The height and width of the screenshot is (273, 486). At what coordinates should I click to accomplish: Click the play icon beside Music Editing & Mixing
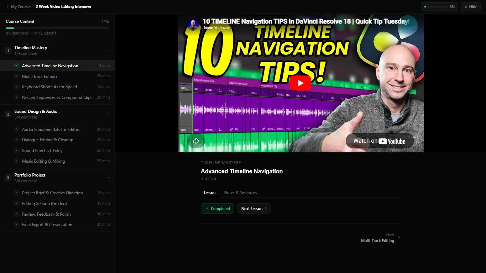click(16, 161)
